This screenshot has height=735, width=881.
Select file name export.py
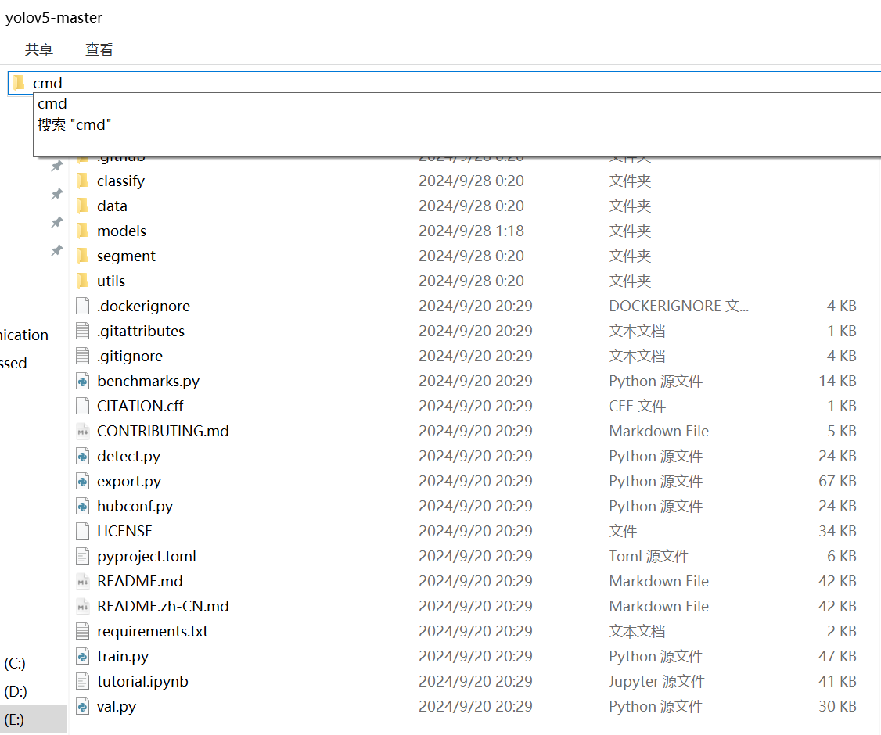[x=128, y=481]
